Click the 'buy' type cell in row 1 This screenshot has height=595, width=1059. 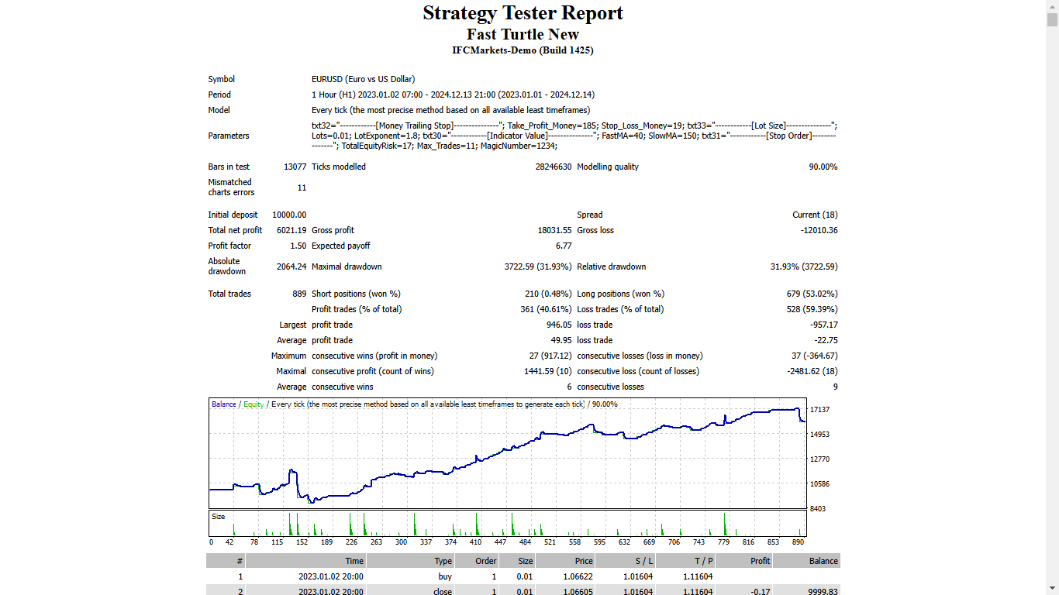click(445, 576)
